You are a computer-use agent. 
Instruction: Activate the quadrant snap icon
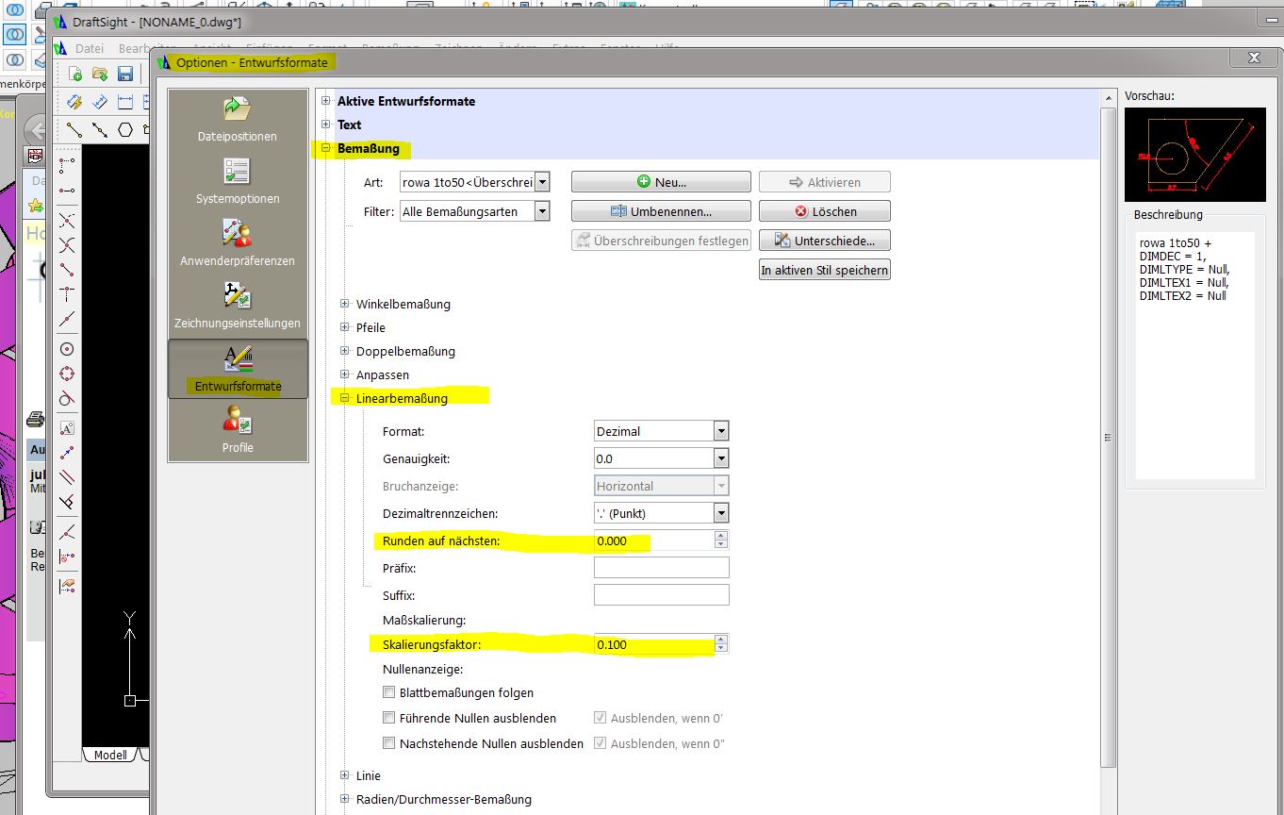(67, 374)
